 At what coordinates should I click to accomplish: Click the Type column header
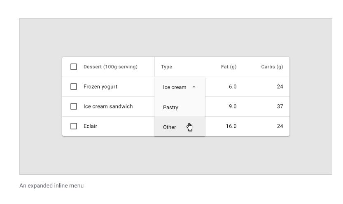pos(167,67)
